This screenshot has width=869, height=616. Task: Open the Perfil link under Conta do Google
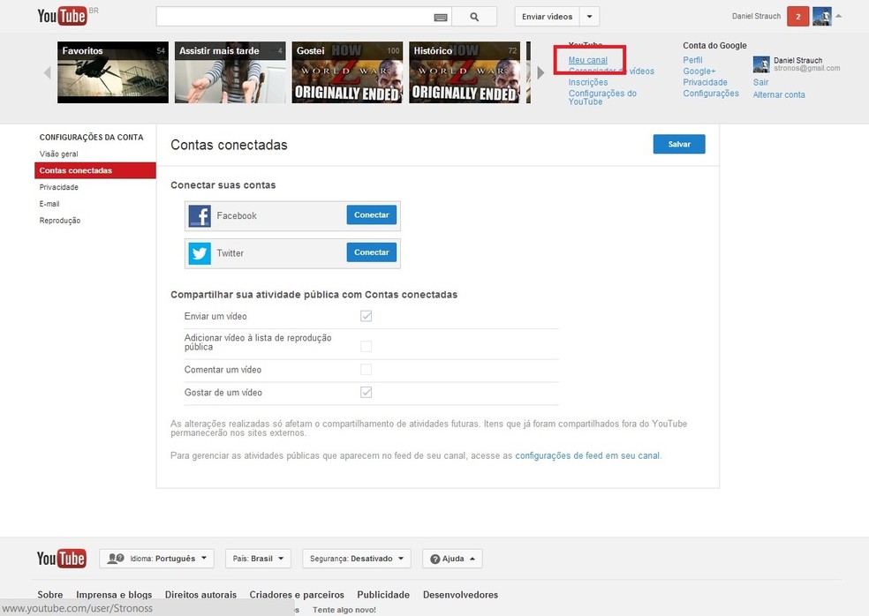[x=692, y=60]
